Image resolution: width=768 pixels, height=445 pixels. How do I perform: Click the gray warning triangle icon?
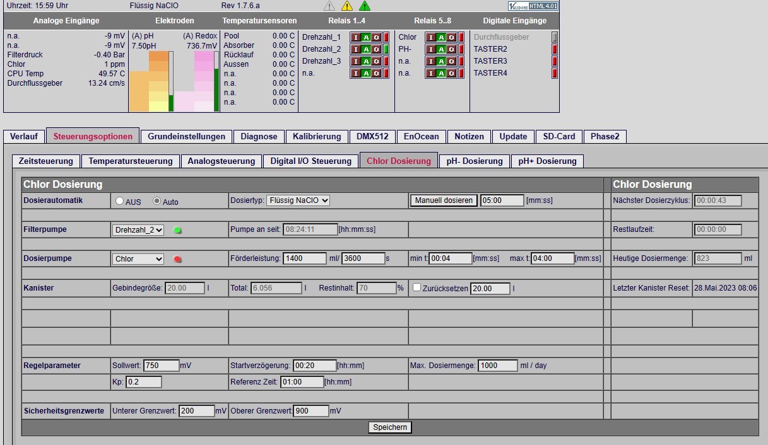329,6
